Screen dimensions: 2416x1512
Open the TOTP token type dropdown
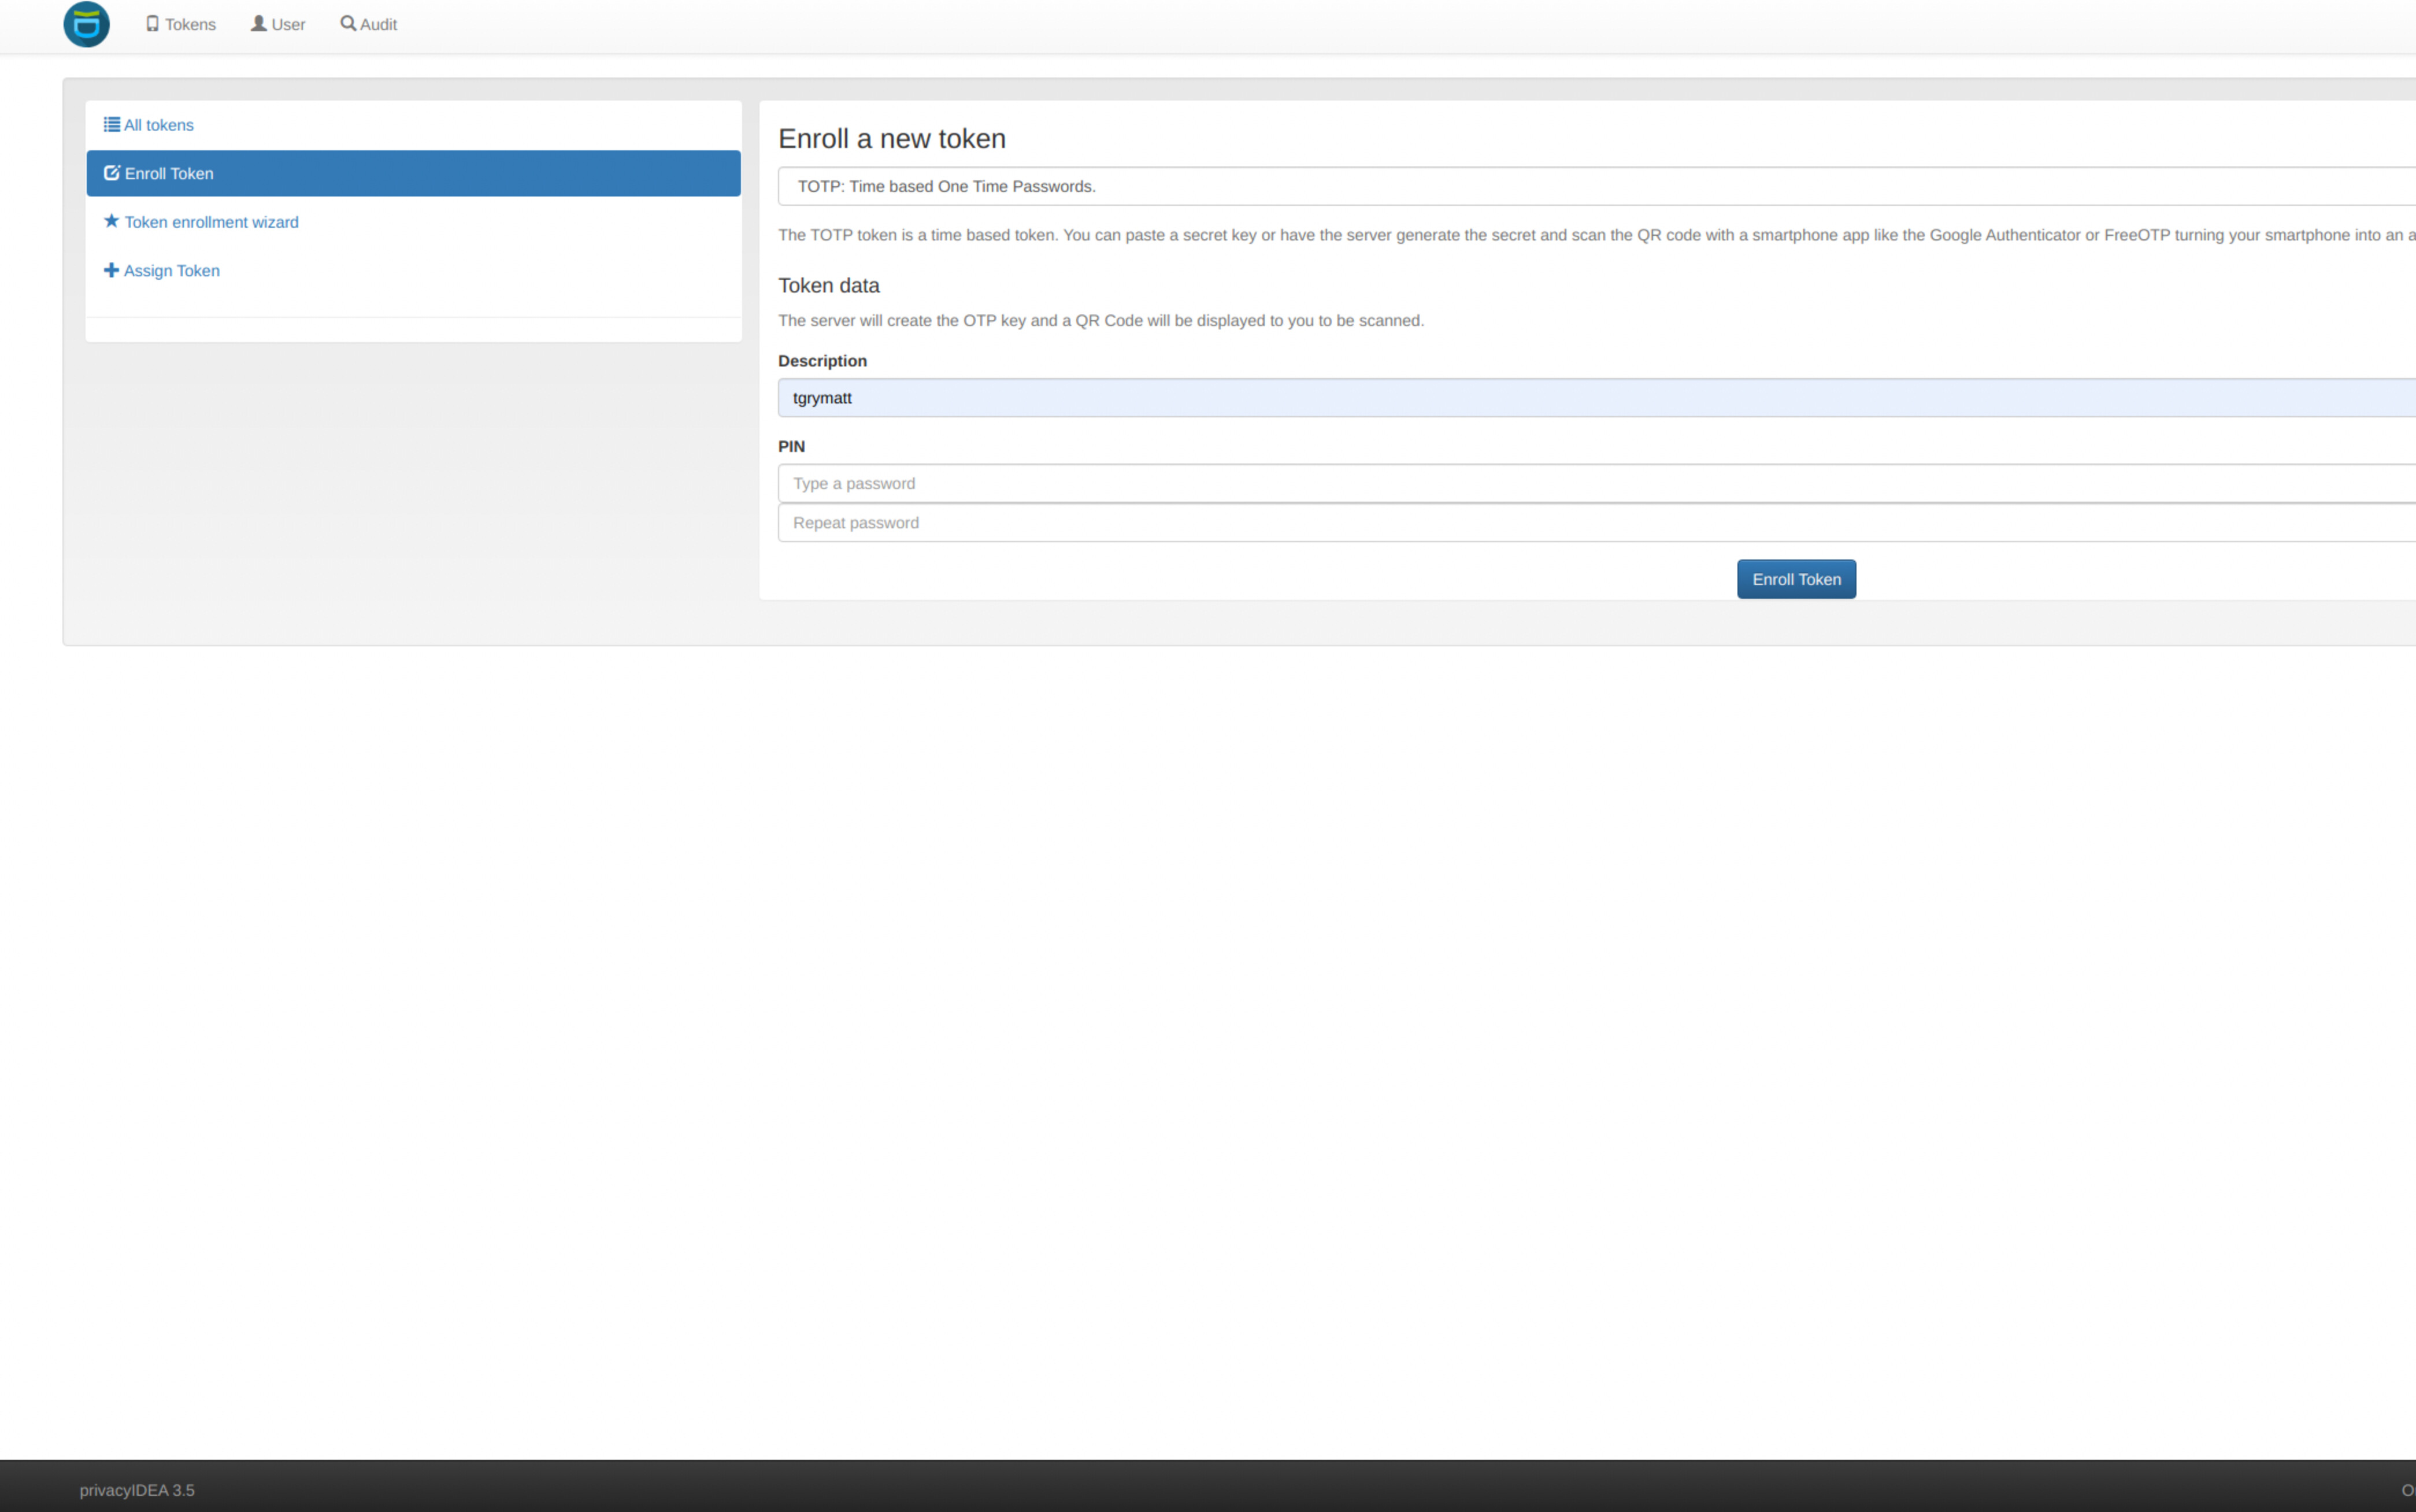pyautogui.click(x=1597, y=186)
